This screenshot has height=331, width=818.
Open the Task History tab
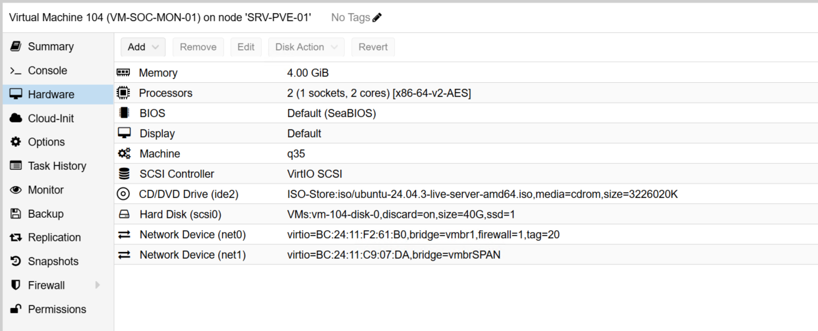coord(57,166)
